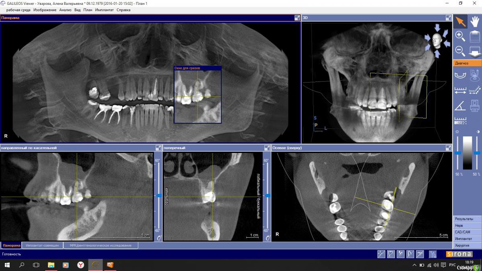Maximize the 3D view pane
Screen dimensions: 482x271
(448, 18)
